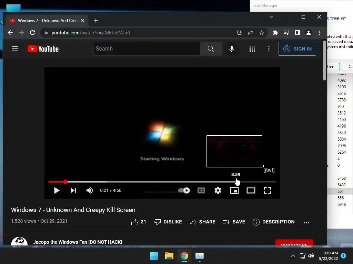
Task: Bookmark this page with the star icon
Action: click(262, 33)
